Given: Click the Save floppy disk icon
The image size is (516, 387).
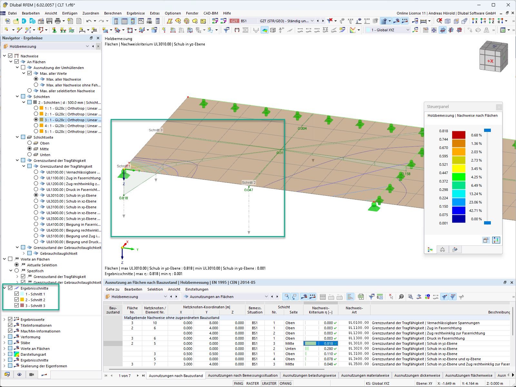Looking at the screenshot, I should tap(49, 21).
